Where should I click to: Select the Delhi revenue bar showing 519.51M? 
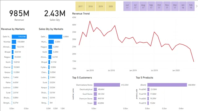click(19, 37)
